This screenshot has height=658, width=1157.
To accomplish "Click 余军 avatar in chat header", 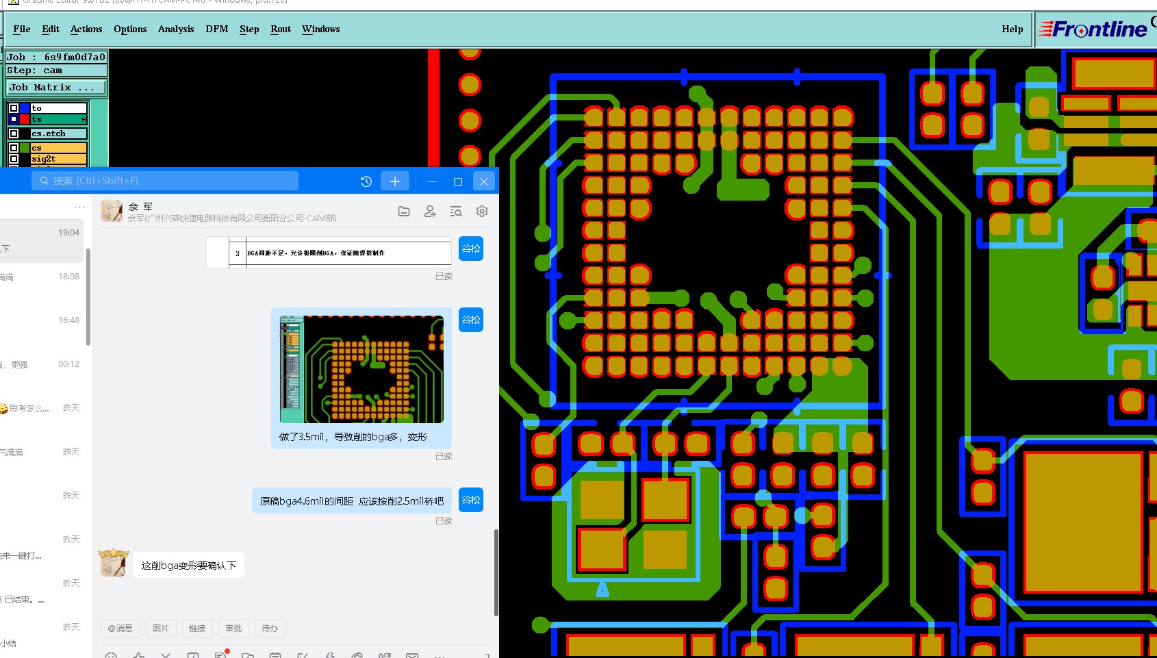I will point(112,211).
